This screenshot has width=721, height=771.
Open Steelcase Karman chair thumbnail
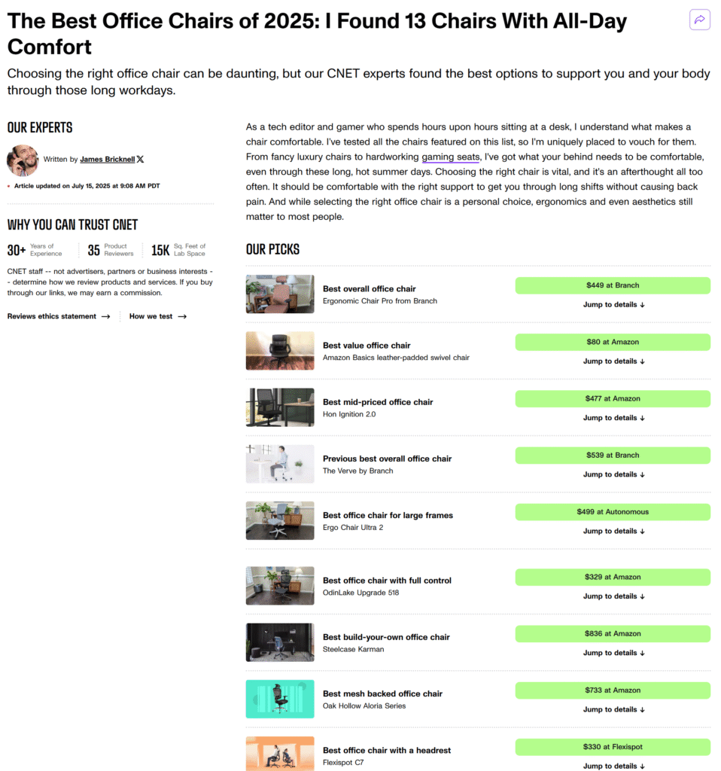(280, 642)
